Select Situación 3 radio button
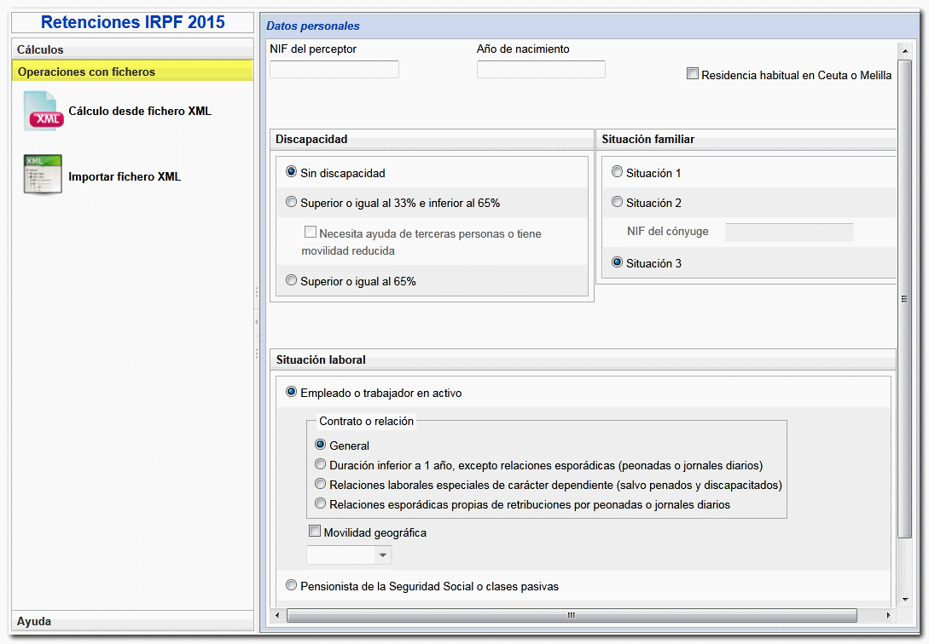This screenshot has height=644, width=929. (x=617, y=262)
